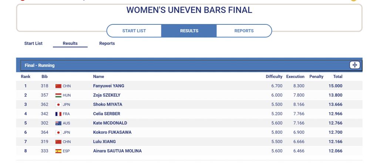The image size is (370, 164).
Task: Click the China flag next to Fanyuwei YANG
Action: 58,86
